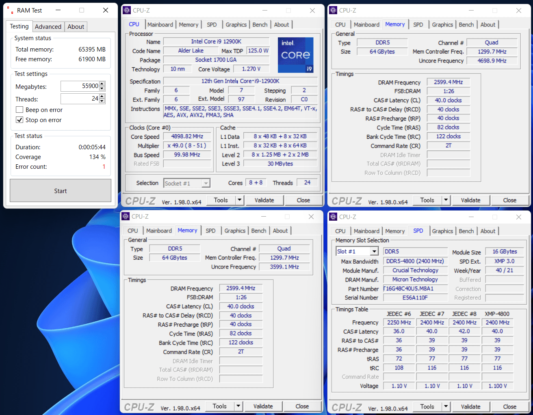Click Core Voltage 1.270 V value
This screenshot has height=415, width=533.
(251, 69)
